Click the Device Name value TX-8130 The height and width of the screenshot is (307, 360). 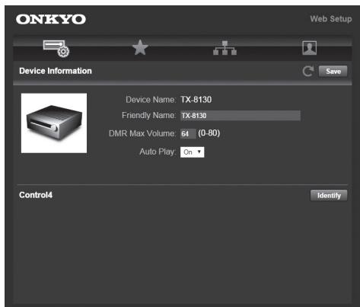pos(196,100)
